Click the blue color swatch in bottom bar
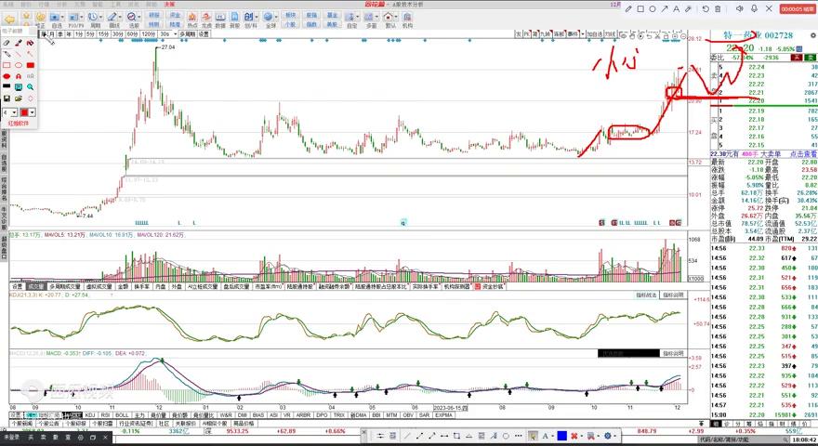 point(561,436)
